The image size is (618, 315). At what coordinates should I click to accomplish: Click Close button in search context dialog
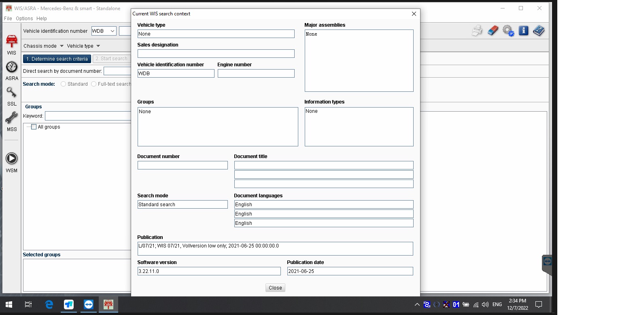point(275,288)
